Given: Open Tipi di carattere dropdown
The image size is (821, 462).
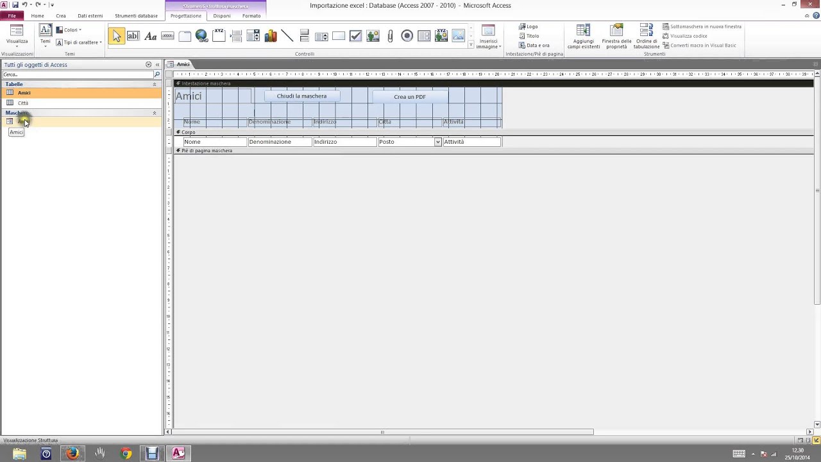Looking at the screenshot, I should pos(79,42).
